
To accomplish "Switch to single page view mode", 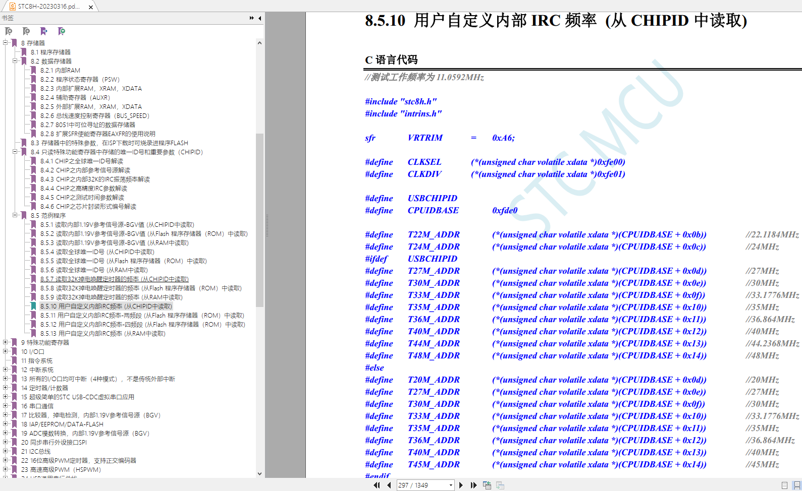I will click(x=784, y=485).
